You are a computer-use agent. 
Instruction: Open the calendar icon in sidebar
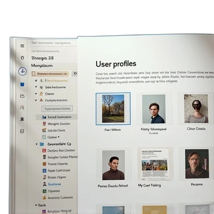coord(22,96)
